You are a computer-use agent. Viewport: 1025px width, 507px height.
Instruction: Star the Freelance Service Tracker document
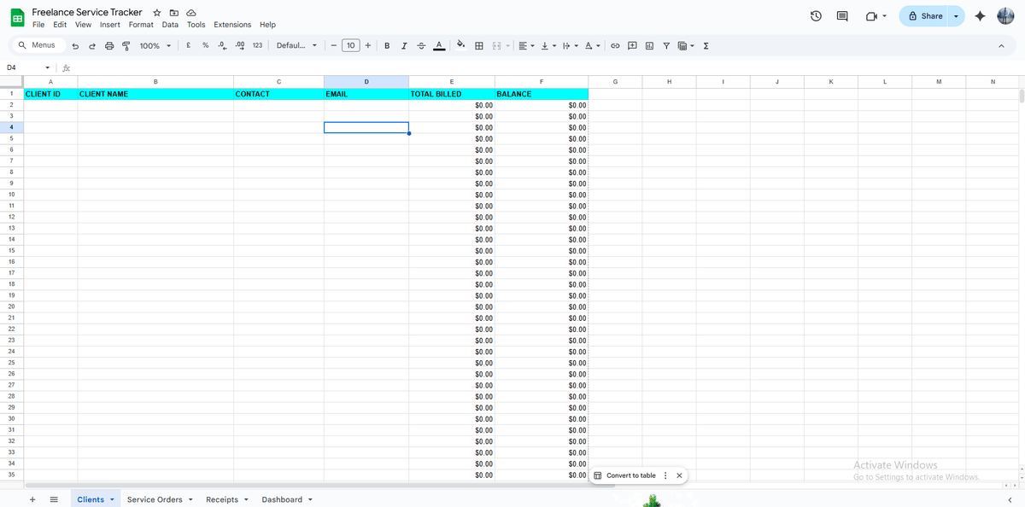click(157, 13)
